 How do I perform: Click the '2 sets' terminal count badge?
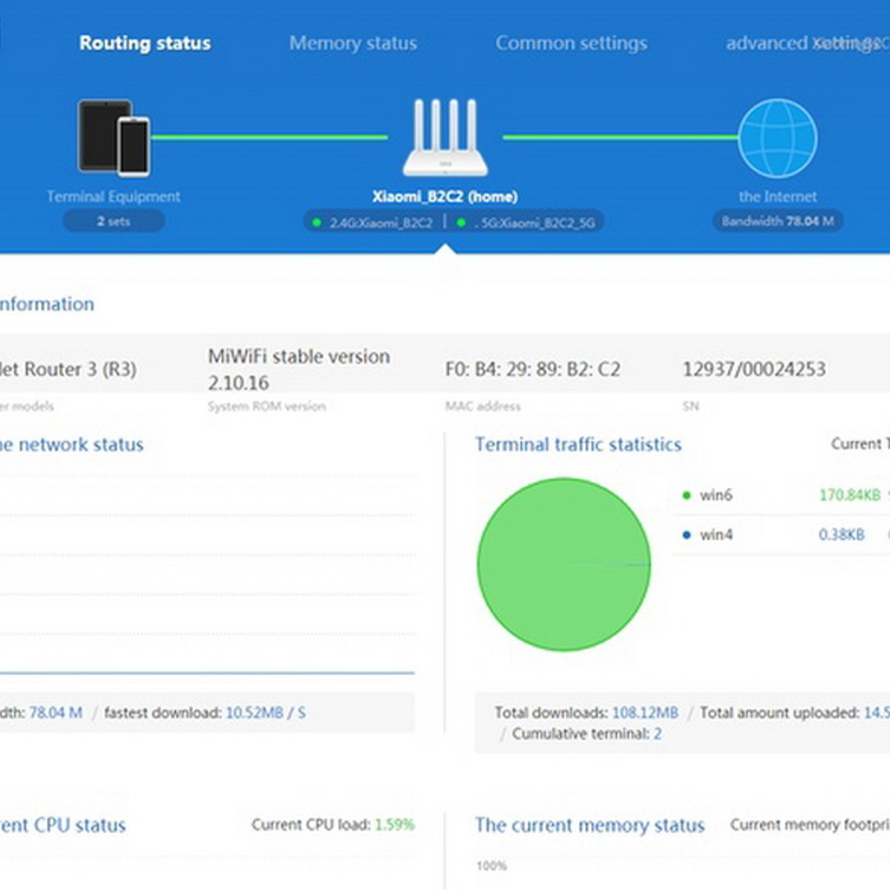click(114, 221)
